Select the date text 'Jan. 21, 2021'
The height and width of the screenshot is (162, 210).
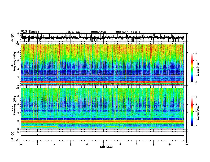pos(74,32)
